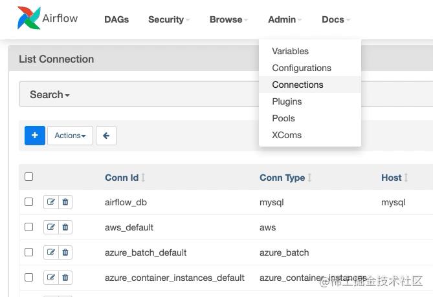Open the Actions dropdown button
The width and height of the screenshot is (433, 297).
70,136
